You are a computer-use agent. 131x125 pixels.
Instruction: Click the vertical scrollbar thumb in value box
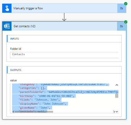[117, 96]
